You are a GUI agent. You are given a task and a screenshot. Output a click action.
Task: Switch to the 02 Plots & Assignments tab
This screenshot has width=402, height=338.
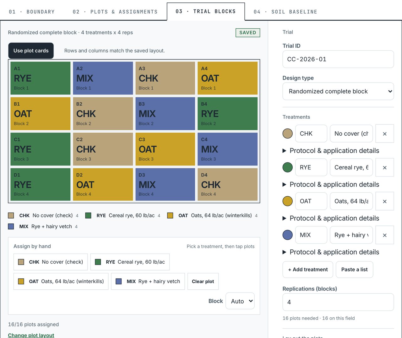[x=115, y=12]
